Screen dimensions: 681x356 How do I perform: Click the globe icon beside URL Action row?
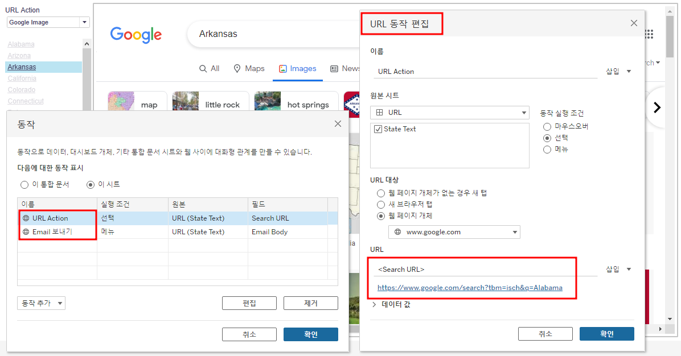26,218
